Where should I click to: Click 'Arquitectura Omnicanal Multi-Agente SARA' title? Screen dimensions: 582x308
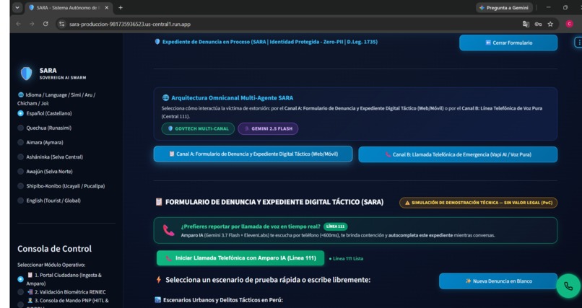232,98
